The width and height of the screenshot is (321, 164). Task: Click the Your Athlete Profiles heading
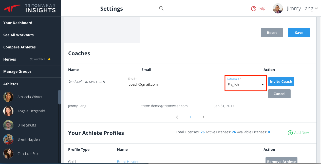(96, 133)
